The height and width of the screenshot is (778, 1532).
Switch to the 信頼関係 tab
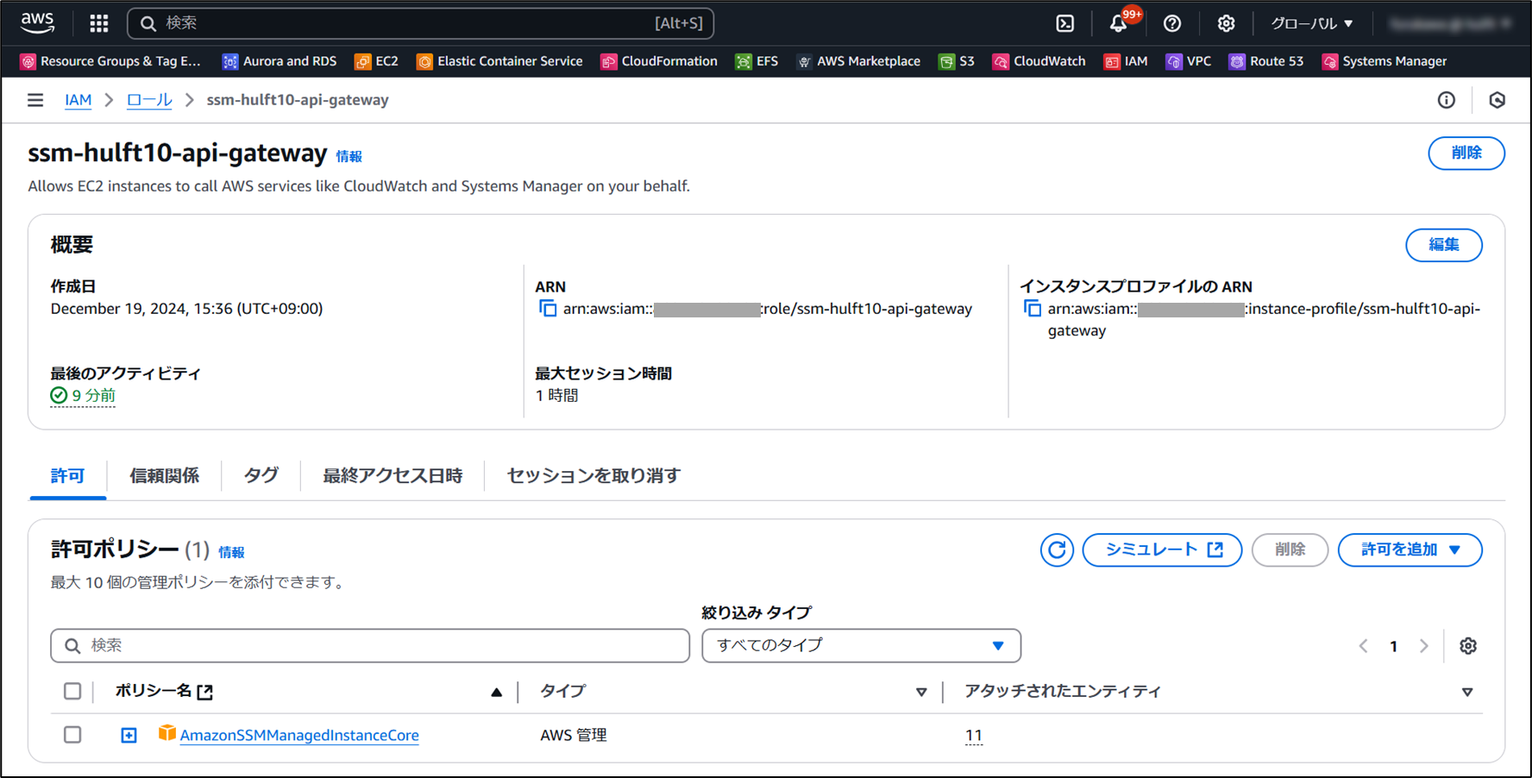[164, 476]
